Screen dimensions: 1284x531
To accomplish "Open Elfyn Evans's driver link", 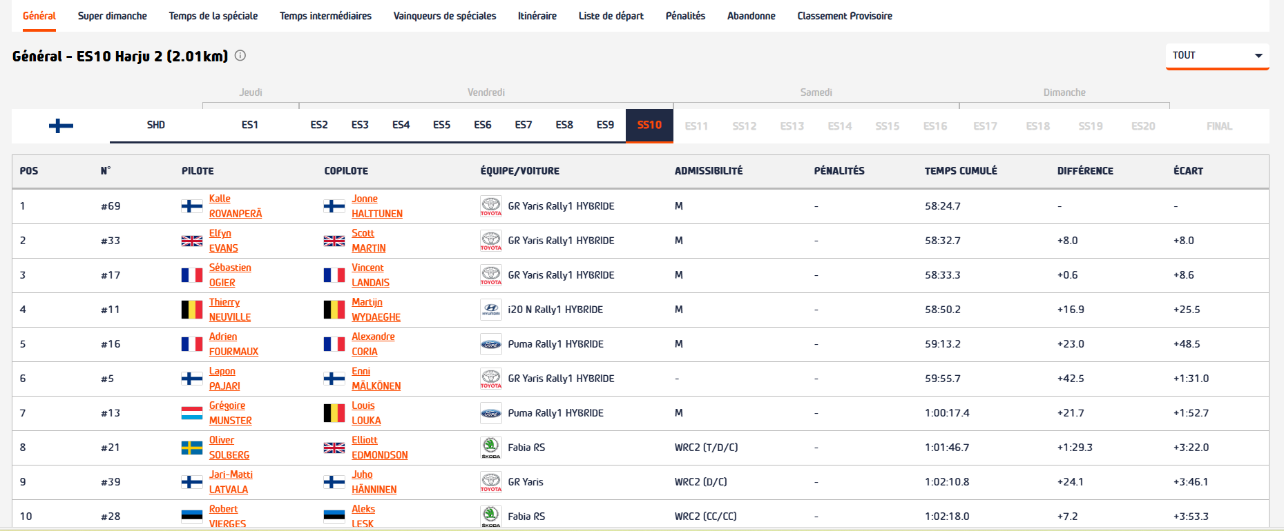I will tap(224, 241).
